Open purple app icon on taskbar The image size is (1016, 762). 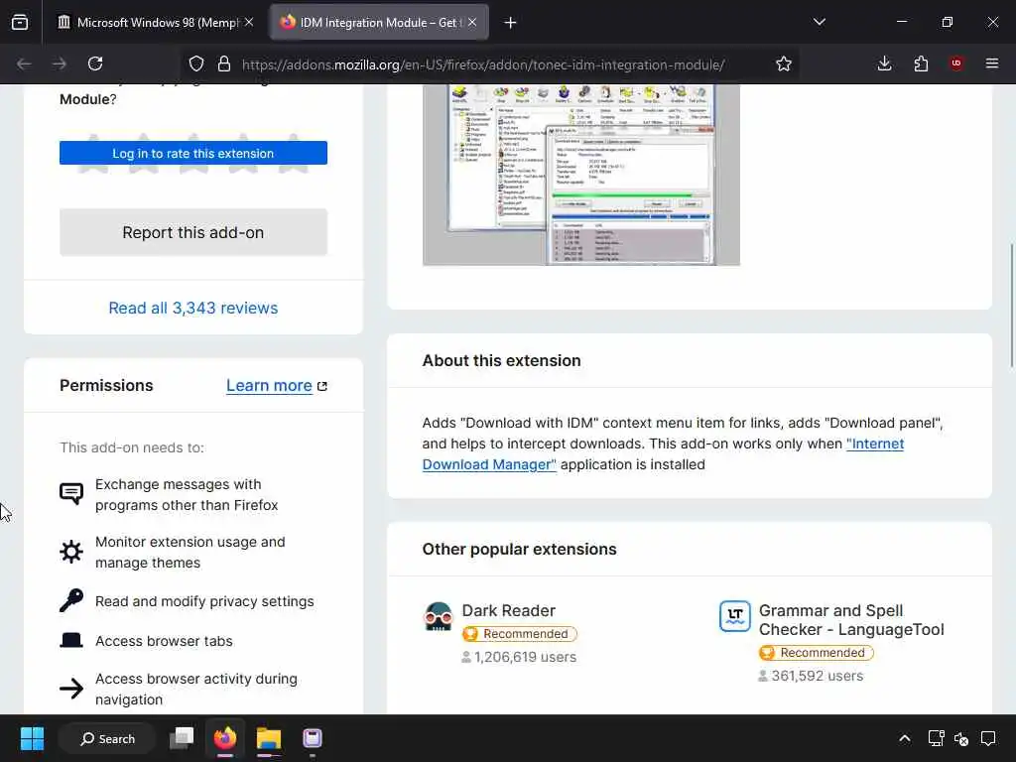(x=313, y=738)
